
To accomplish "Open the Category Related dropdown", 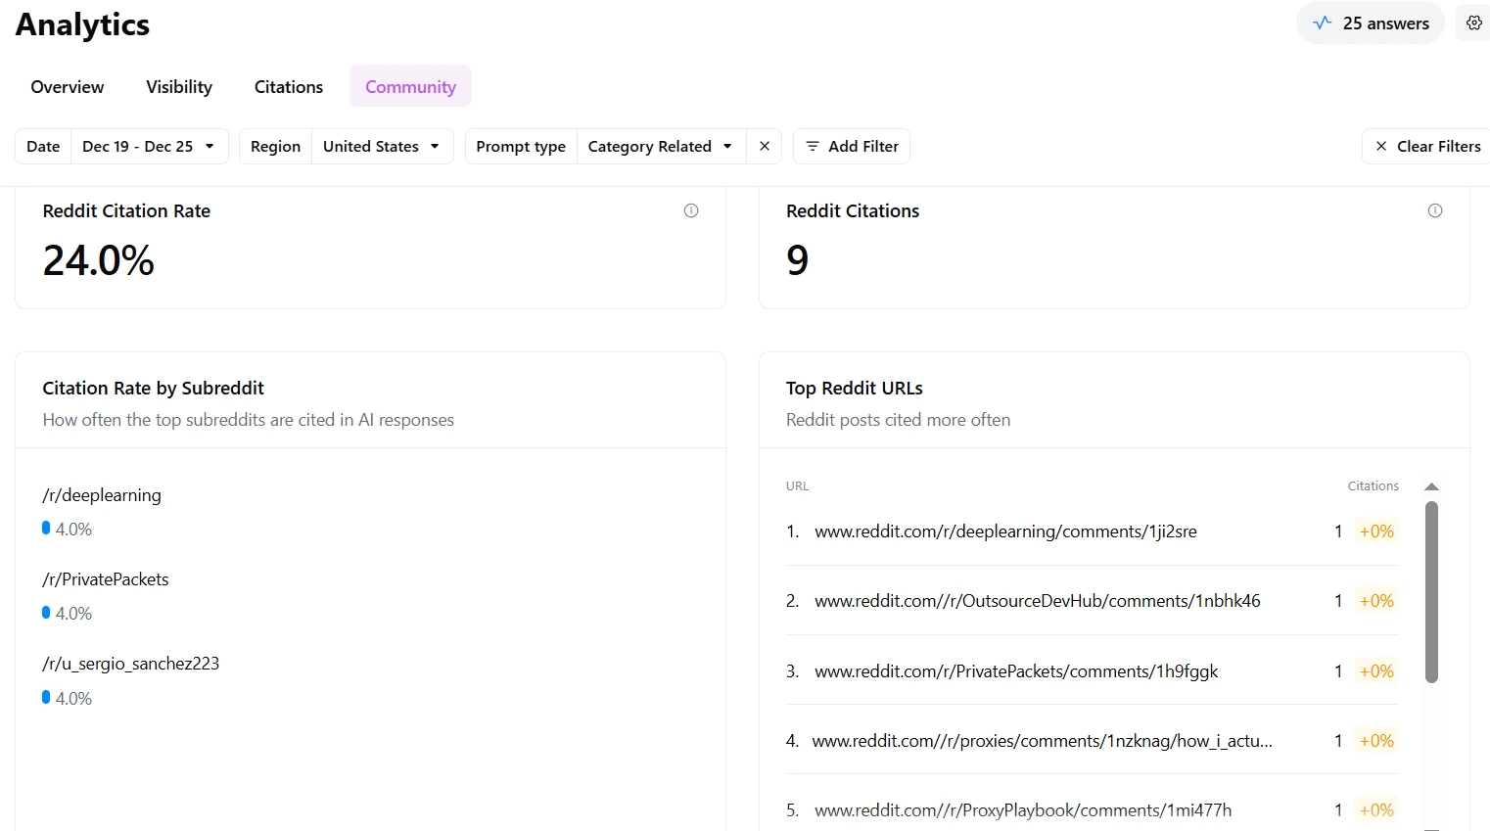I will pyautogui.click(x=661, y=146).
